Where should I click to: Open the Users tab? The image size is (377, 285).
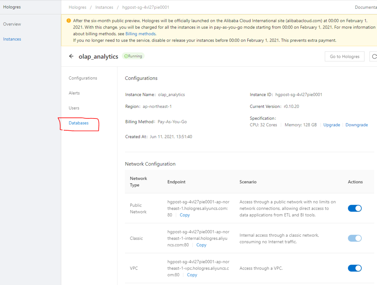coord(74,108)
